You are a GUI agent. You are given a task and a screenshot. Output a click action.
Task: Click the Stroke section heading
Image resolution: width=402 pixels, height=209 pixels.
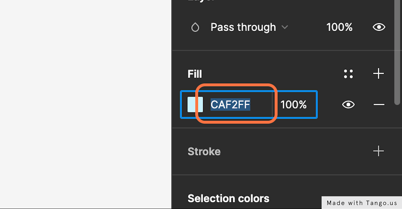coord(204,151)
